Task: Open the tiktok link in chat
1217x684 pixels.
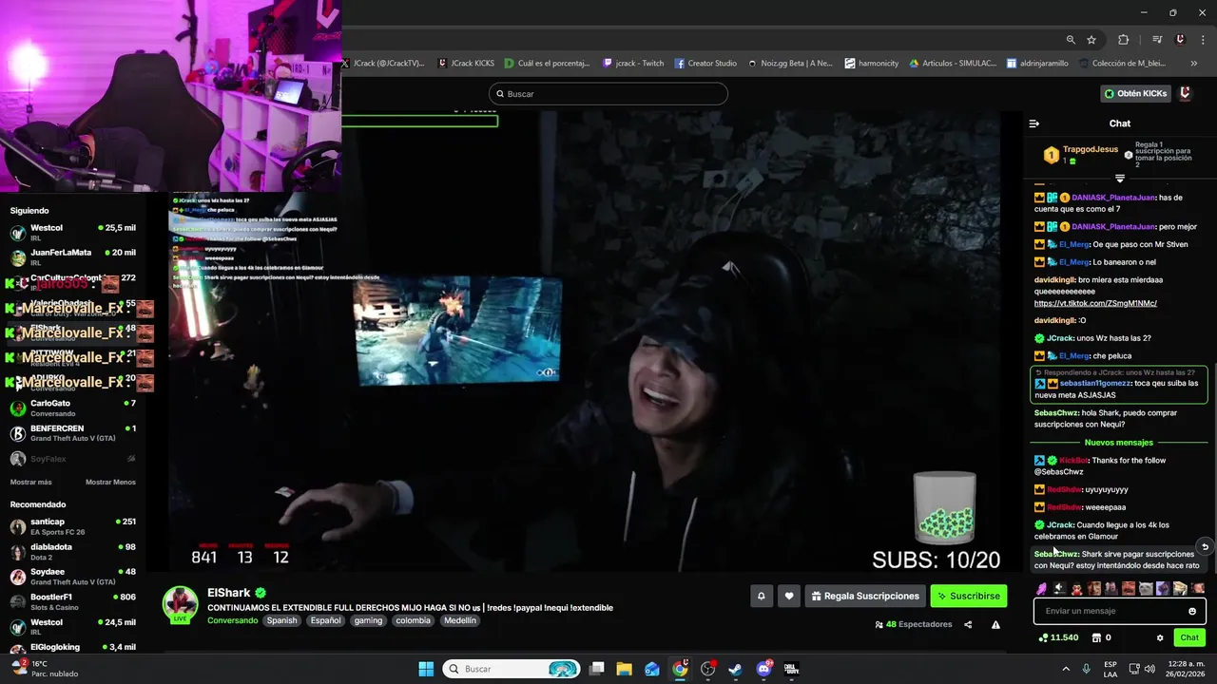Action: pyautogui.click(x=1095, y=303)
